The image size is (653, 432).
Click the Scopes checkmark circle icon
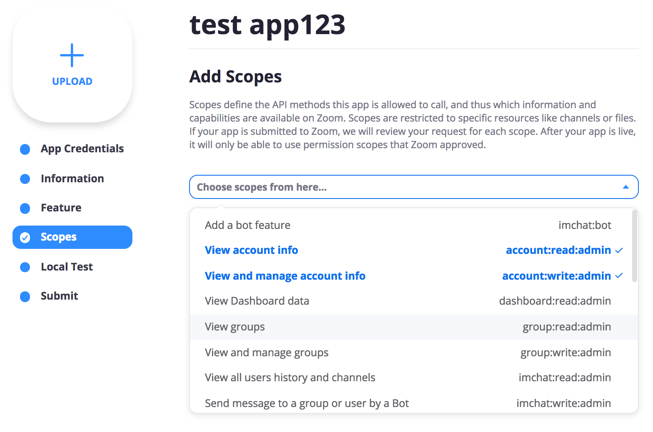tap(25, 238)
